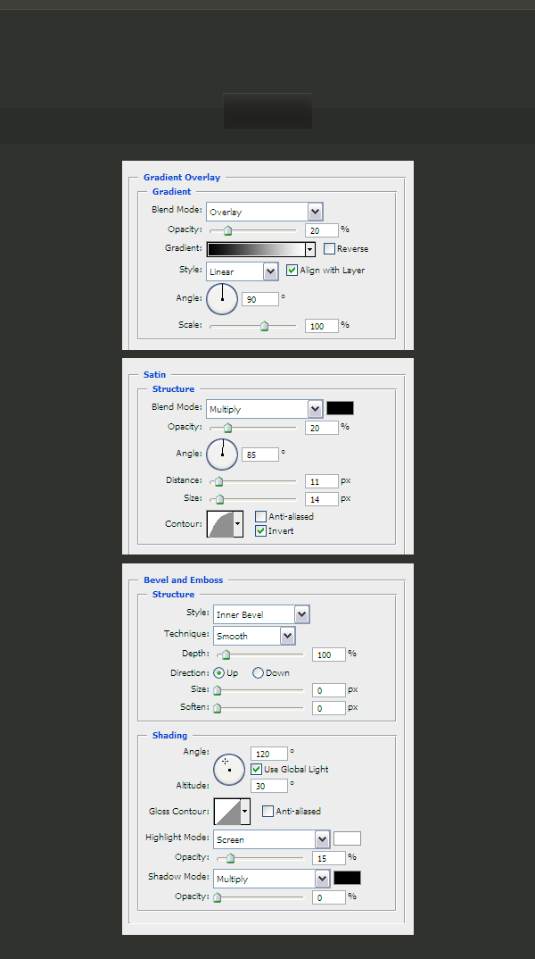
Task: Enable the Reverse gradient checkbox
Action: tap(329, 248)
